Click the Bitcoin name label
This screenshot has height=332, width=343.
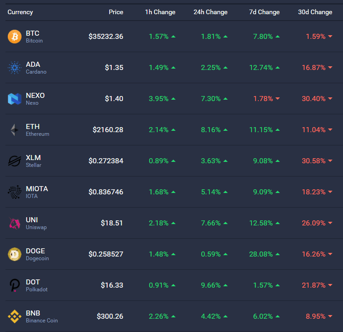(x=34, y=41)
